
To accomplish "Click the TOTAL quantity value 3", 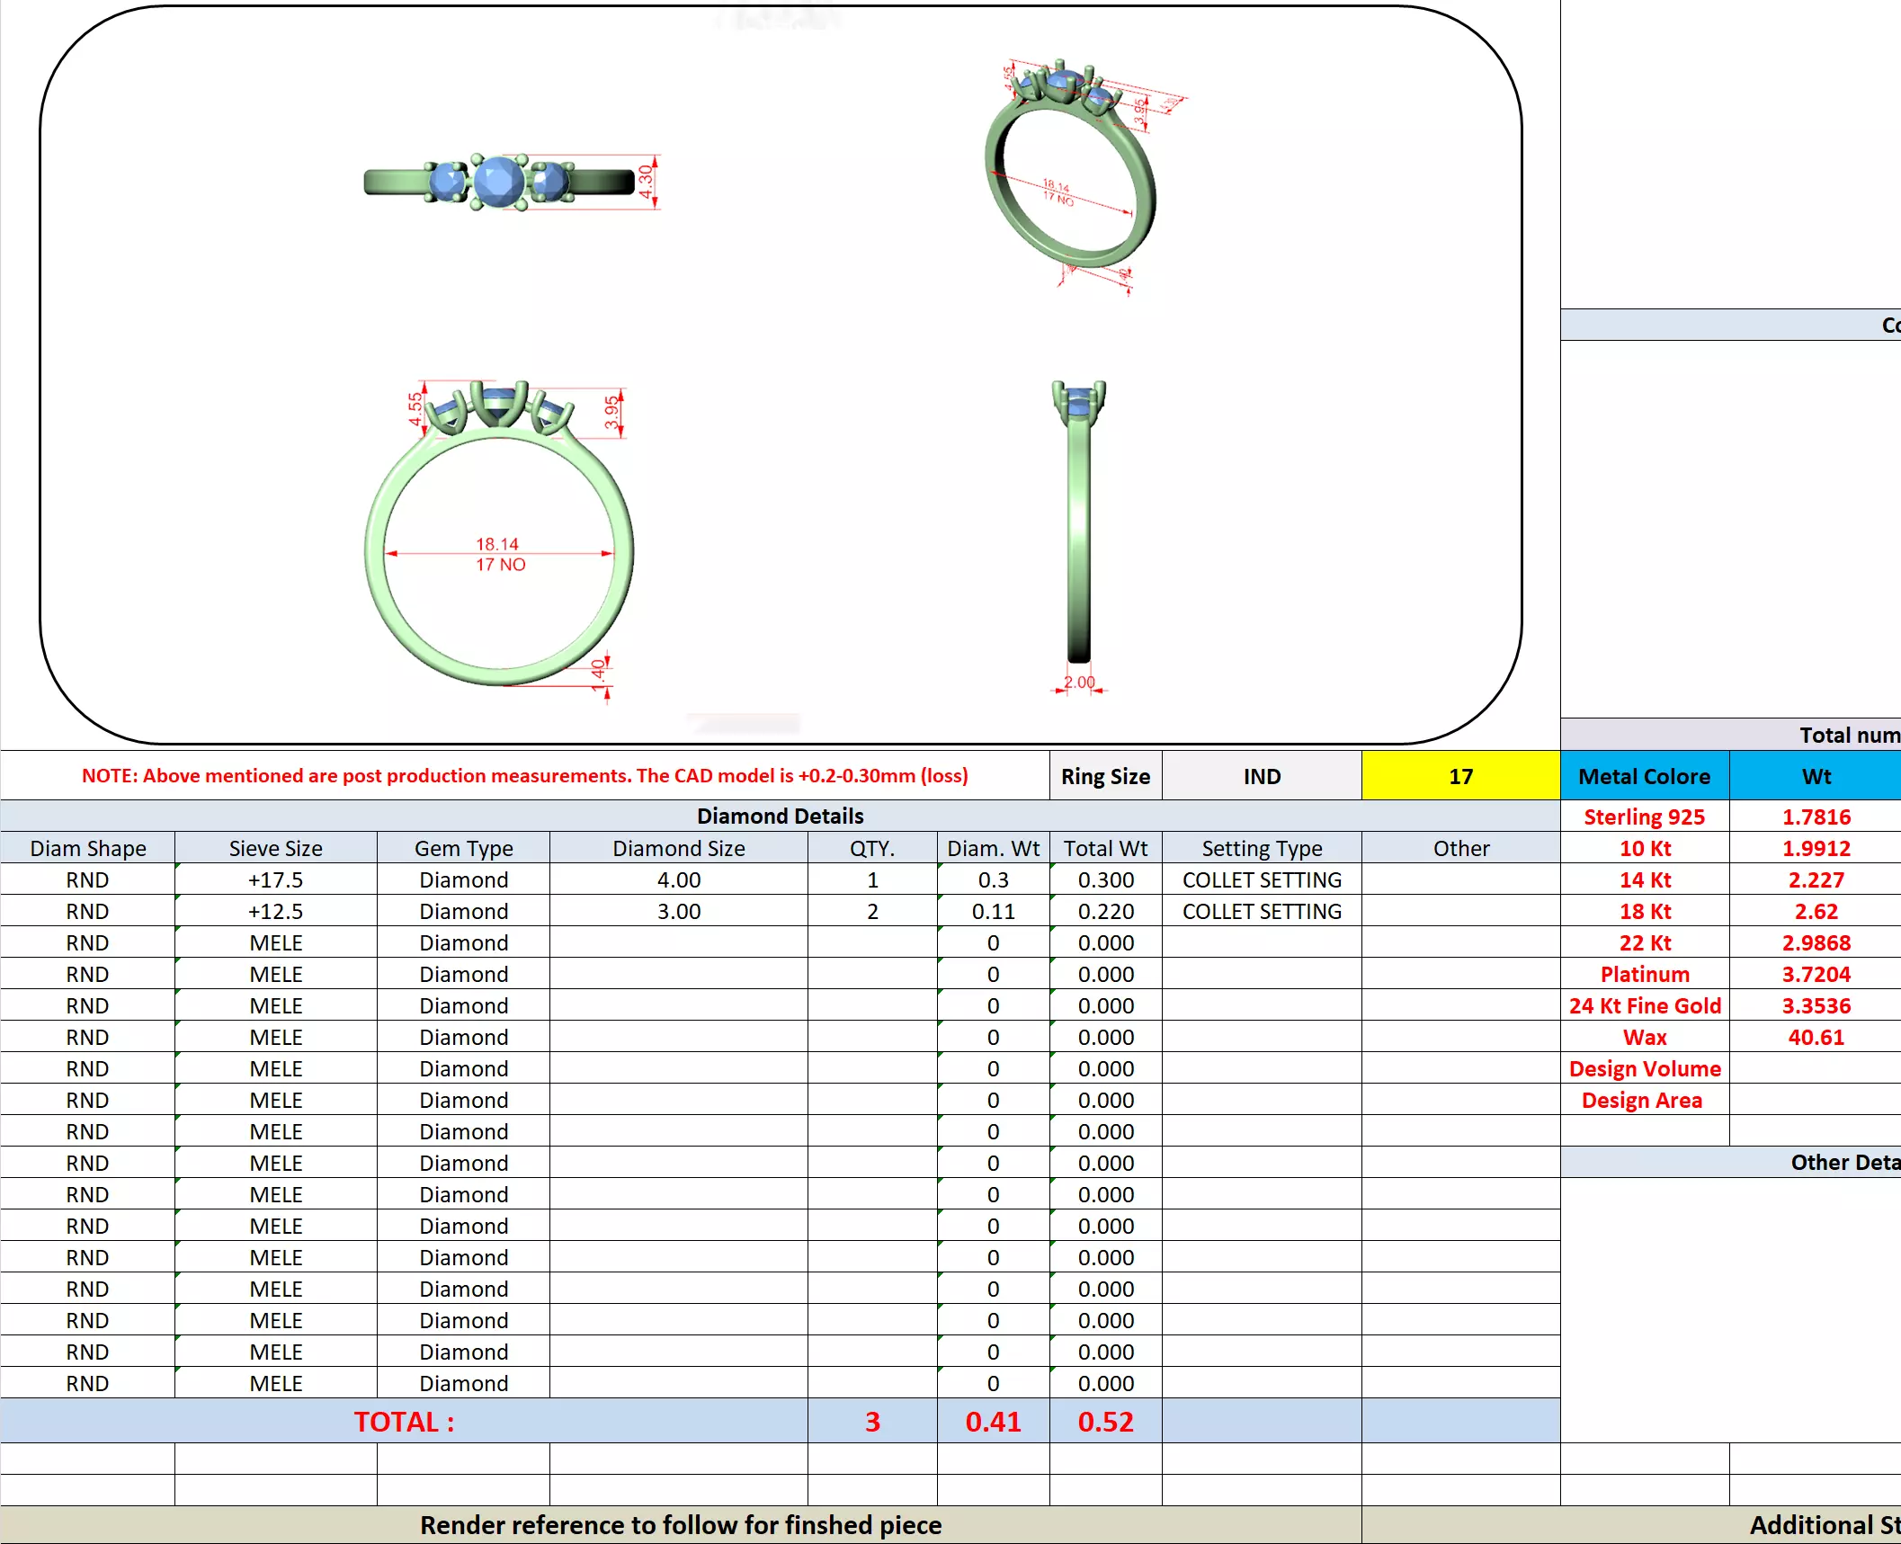I will coord(871,1421).
